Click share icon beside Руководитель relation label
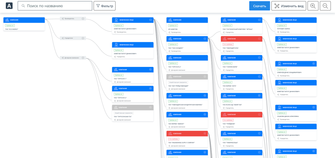The image size is (335, 158). point(62,19)
